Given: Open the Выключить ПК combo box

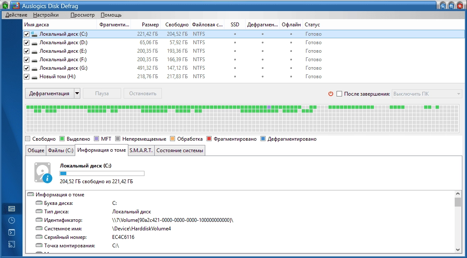Looking at the screenshot, I should tap(427, 94).
